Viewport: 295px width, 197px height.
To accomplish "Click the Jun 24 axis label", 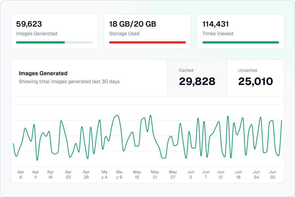I will (x=256, y=175).
